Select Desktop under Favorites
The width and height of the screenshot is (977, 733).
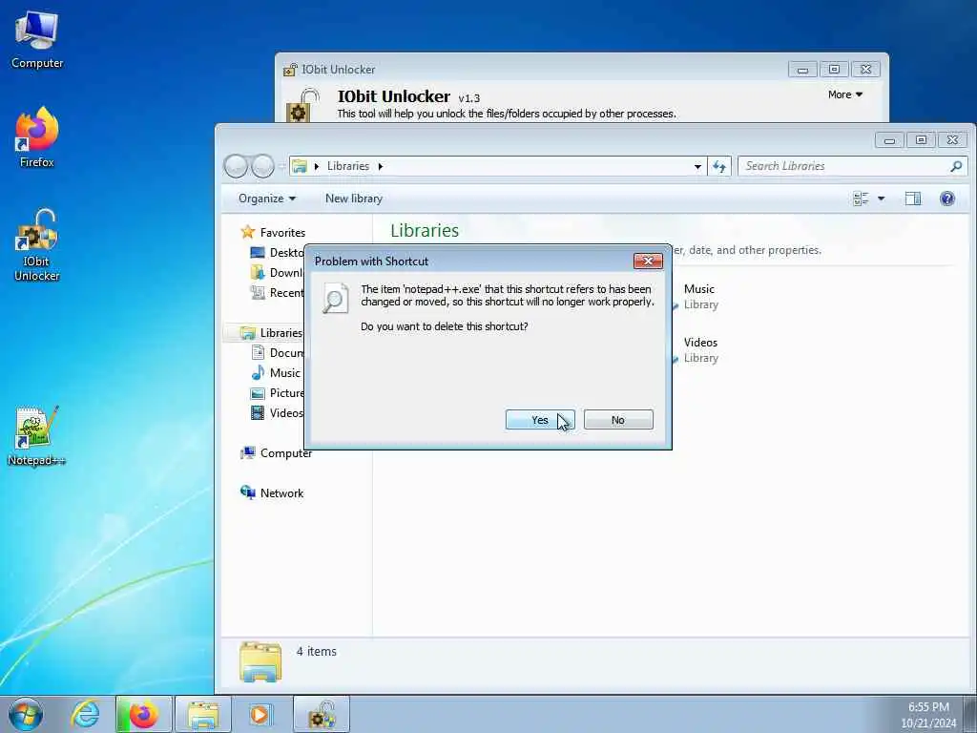277,252
